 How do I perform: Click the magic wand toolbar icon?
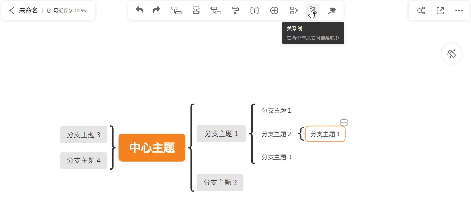pyautogui.click(x=332, y=11)
